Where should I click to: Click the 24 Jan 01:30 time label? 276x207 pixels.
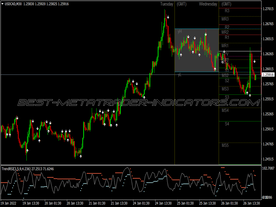tap(141, 203)
